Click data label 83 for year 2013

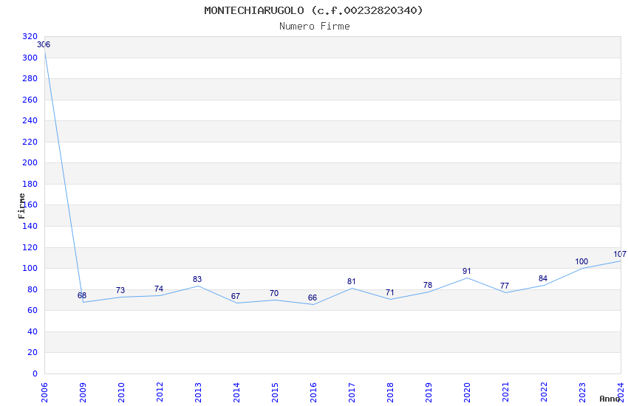point(197,279)
